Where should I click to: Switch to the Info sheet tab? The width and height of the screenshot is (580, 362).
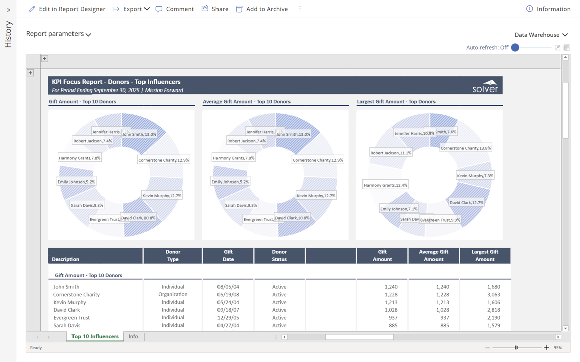(133, 336)
